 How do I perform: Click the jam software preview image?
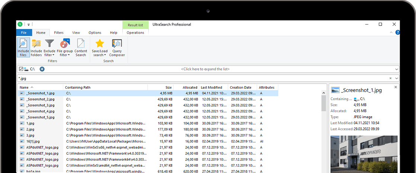click(x=364, y=154)
